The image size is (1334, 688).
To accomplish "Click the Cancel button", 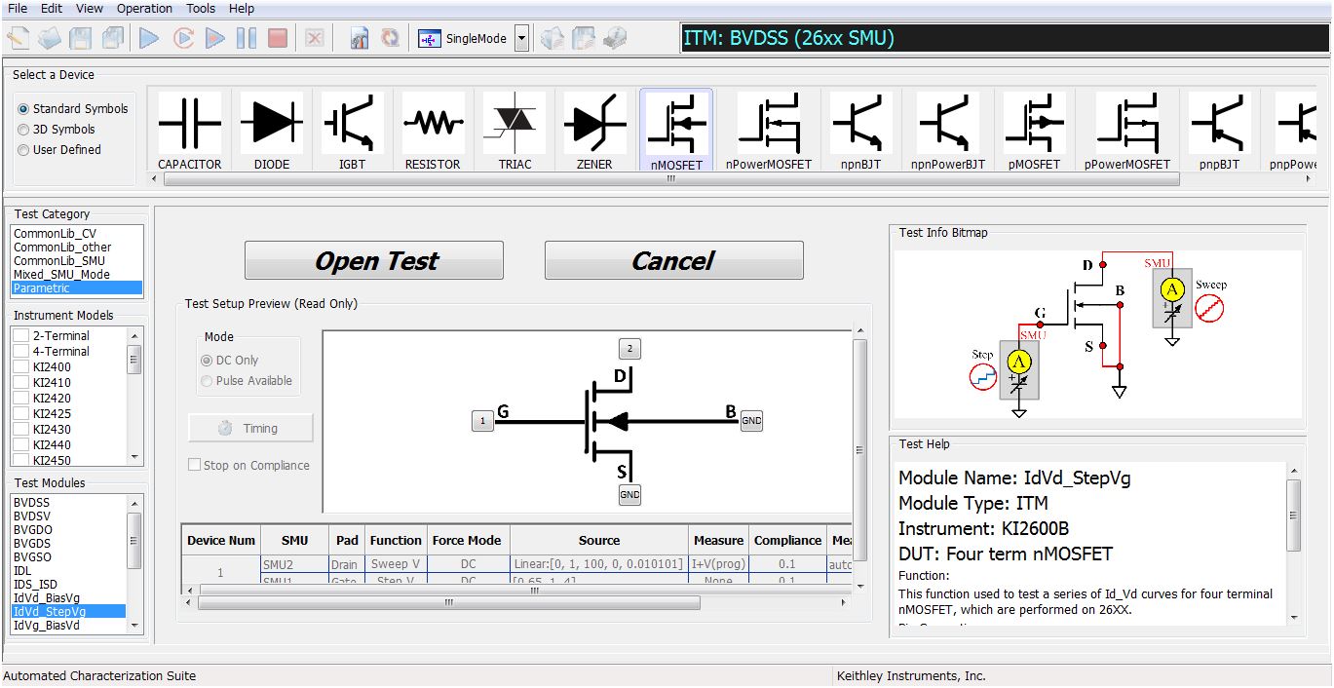I will click(x=674, y=260).
